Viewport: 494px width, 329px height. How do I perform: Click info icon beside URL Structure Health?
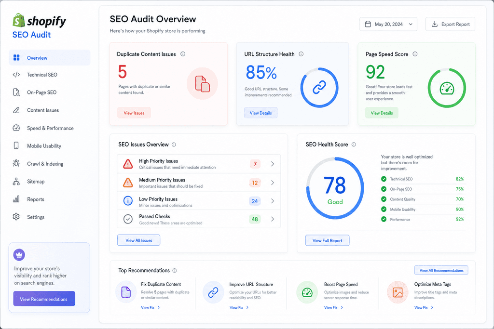[301, 54]
